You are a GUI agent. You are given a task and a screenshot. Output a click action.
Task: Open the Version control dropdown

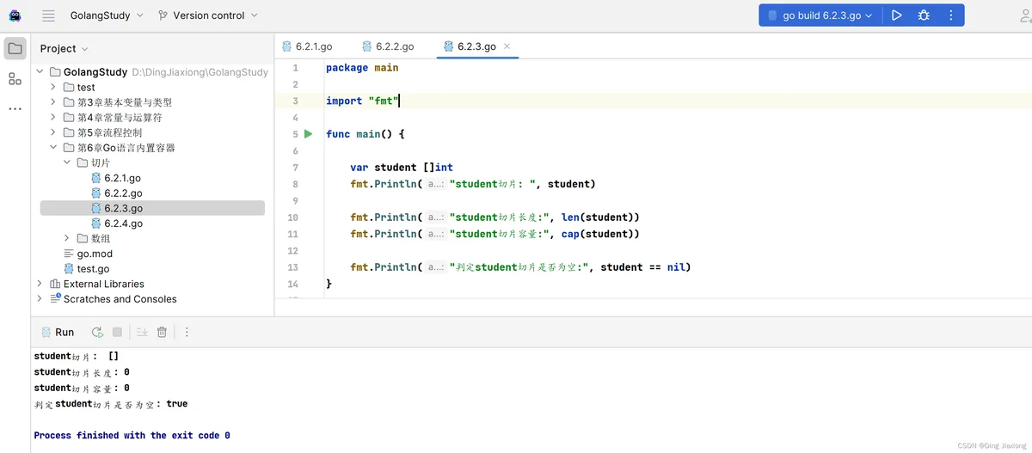208,15
